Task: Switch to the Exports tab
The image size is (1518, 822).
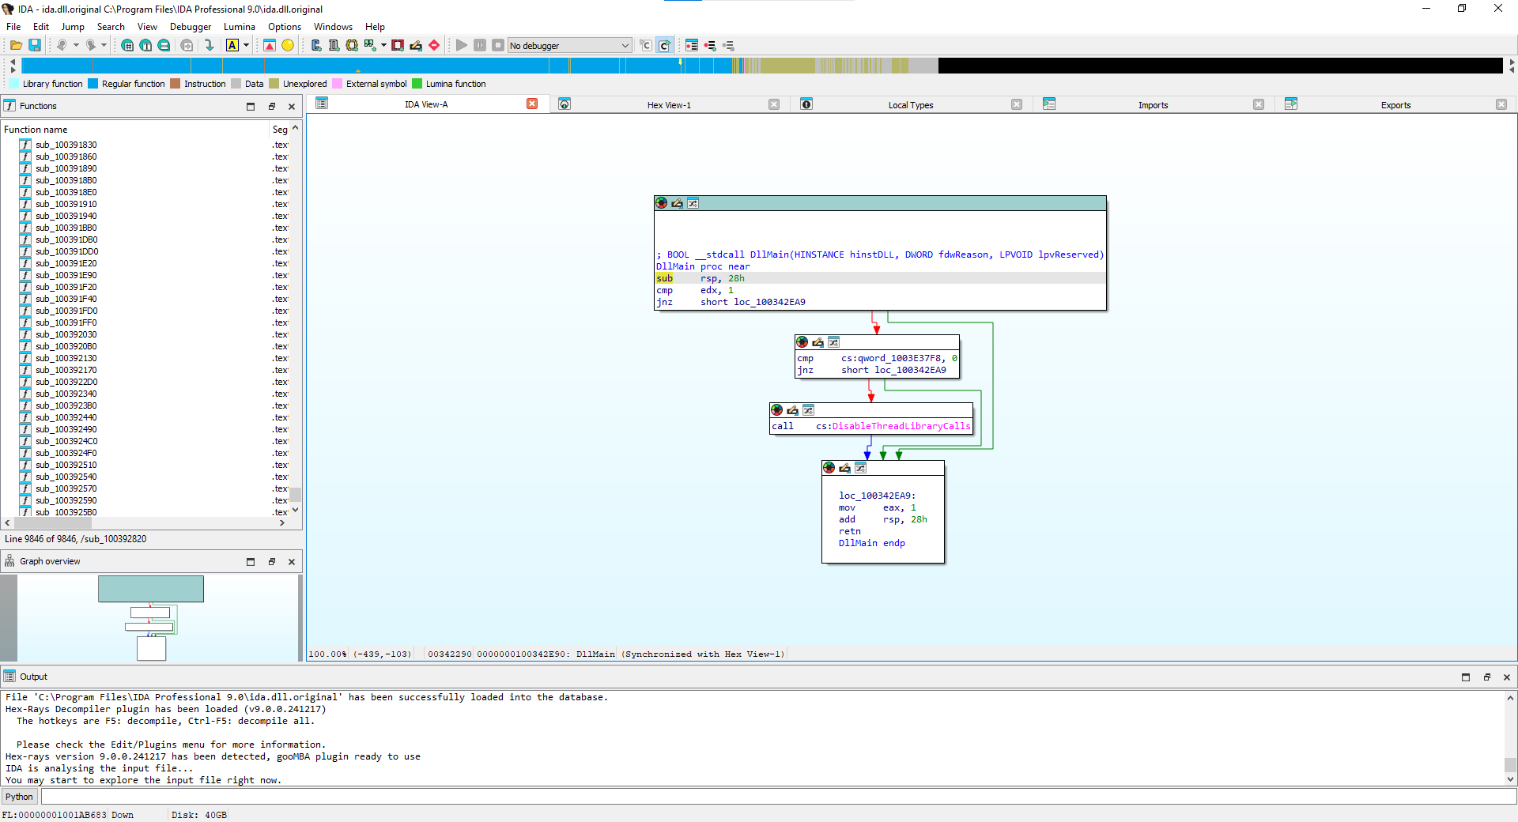Action: (x=1395, y=104)
